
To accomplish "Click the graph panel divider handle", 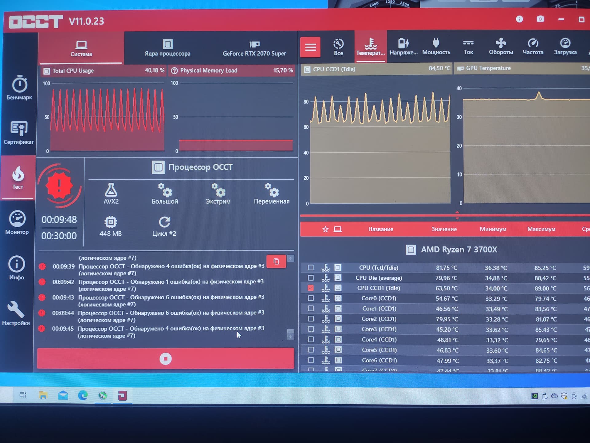I will point(457,215).
